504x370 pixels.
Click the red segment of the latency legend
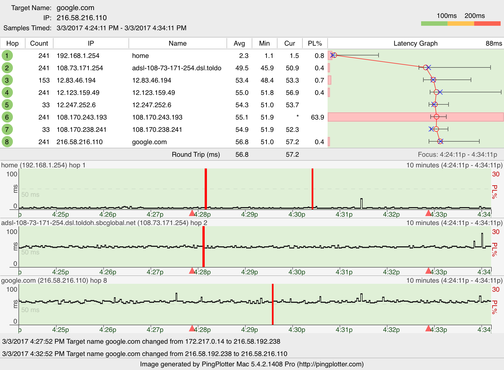[x=487, y=24]
